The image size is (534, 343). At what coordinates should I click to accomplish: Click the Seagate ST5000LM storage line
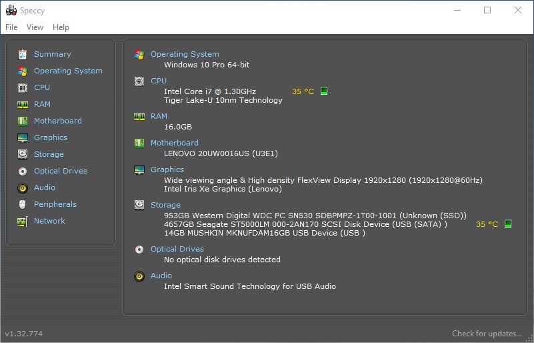(305, 224)
